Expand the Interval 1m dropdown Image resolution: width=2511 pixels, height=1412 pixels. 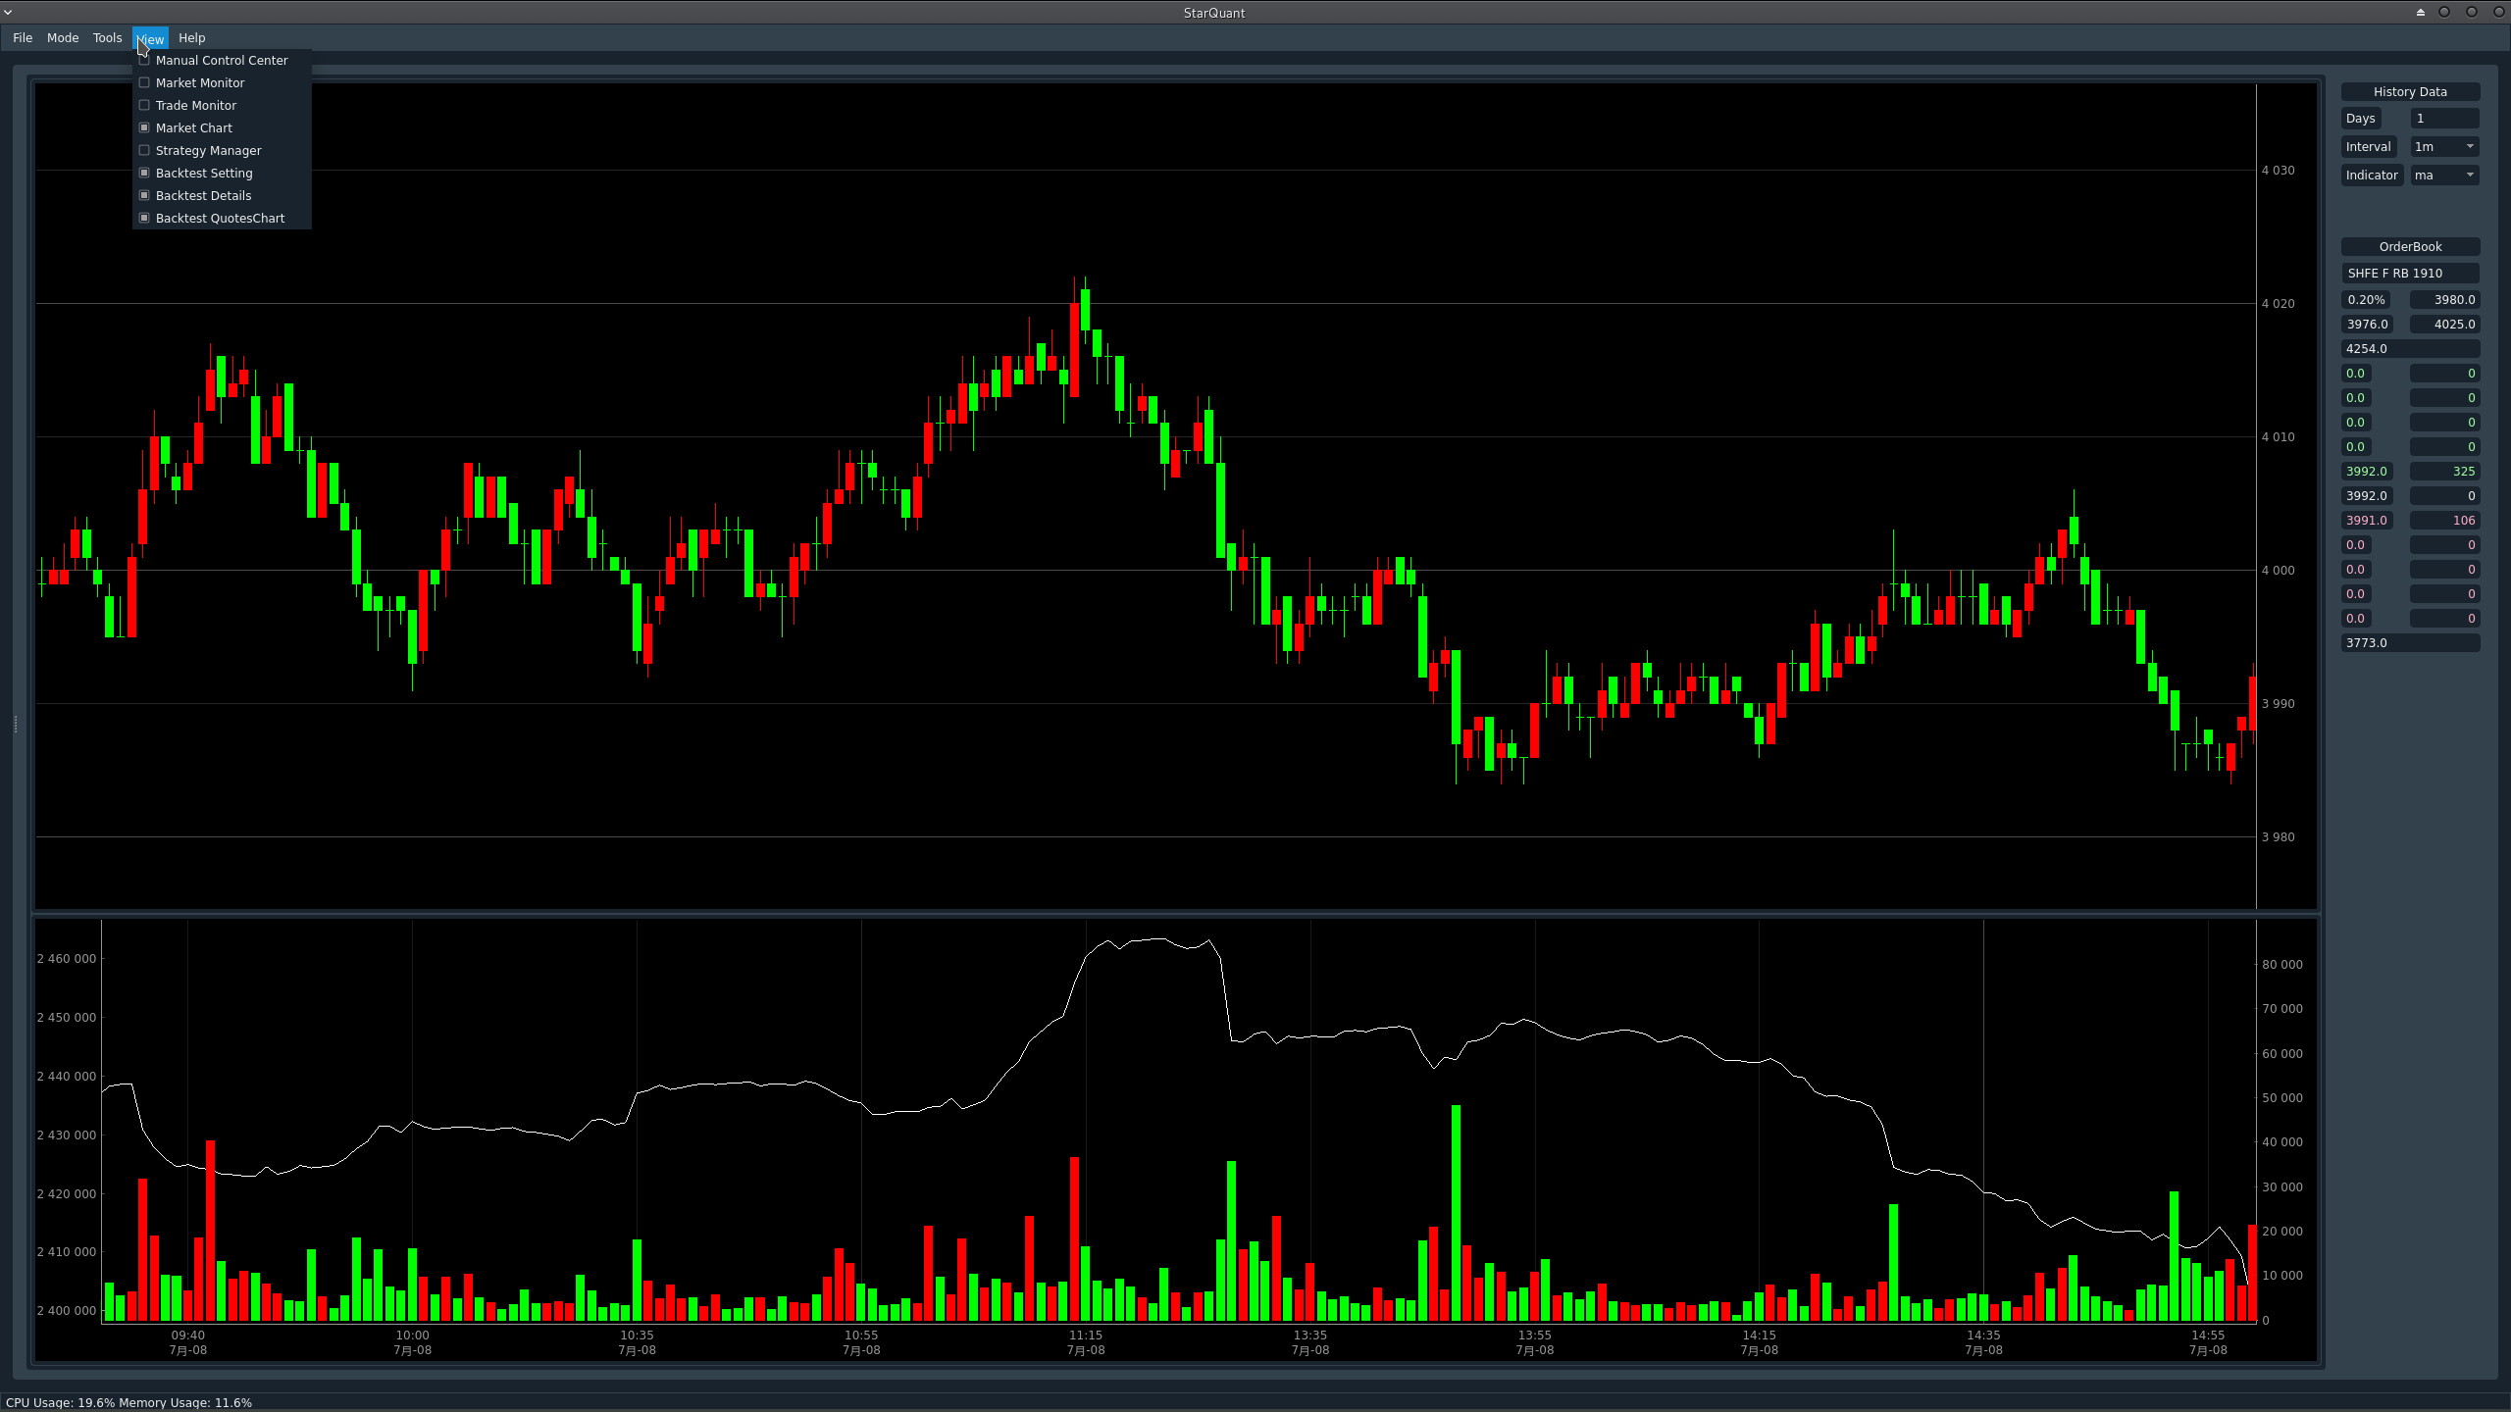(2444, 147)
